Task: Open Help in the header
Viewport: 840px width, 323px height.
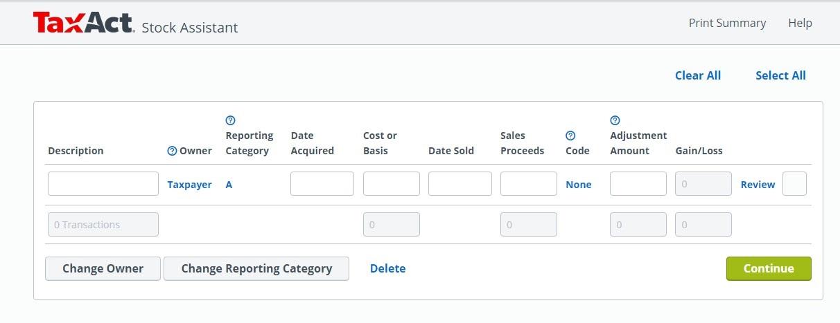Action: coord(800,23)
